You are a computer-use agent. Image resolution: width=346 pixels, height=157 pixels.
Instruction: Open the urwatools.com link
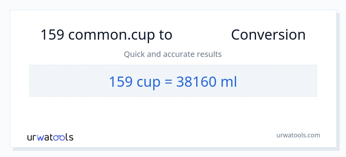point(298,135)
